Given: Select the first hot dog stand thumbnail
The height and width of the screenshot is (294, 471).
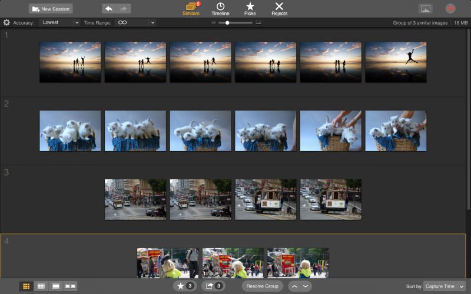Looking at the screenshot, I should point(168,263).
